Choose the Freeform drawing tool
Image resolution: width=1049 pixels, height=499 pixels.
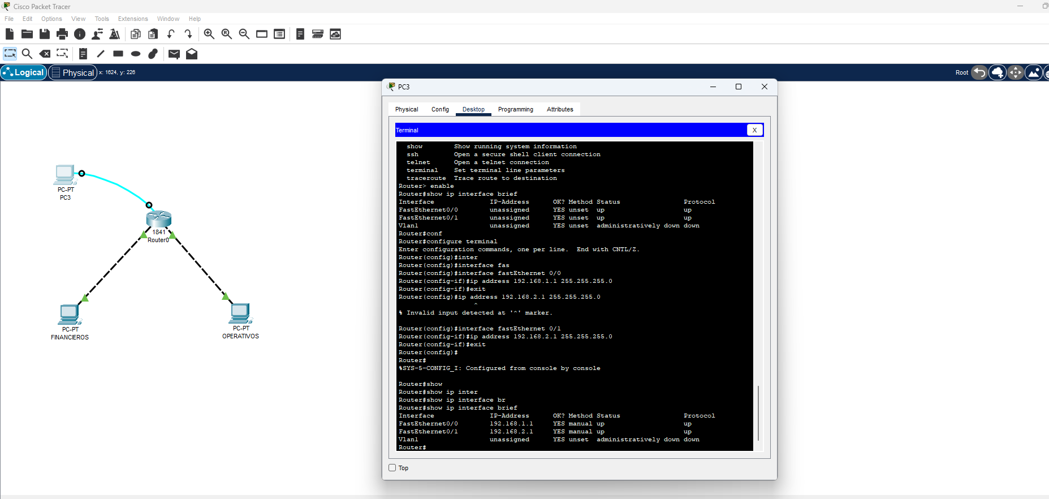click(153, 54)
